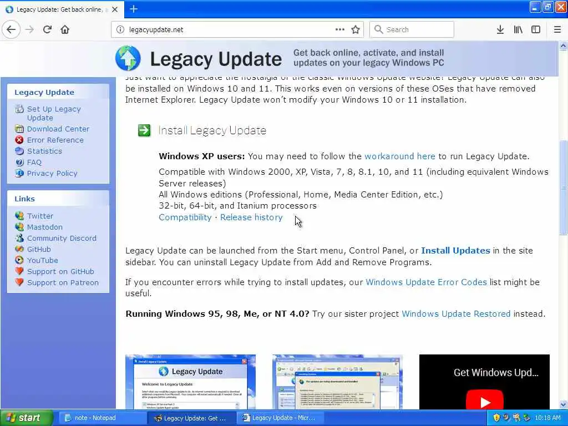Click the FAQ question mark icon
This screenshot has height=426, width=568.
(19, 163)
